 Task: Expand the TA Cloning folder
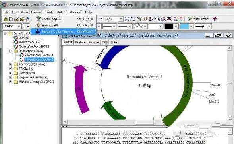point(10,68)
